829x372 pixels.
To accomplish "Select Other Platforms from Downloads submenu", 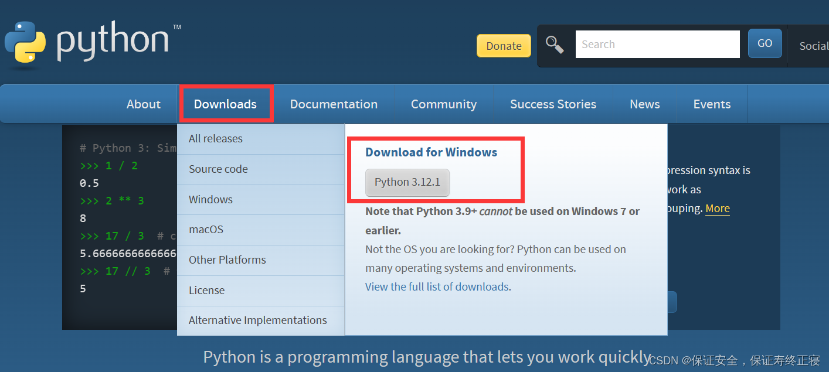I will (261, 260).
